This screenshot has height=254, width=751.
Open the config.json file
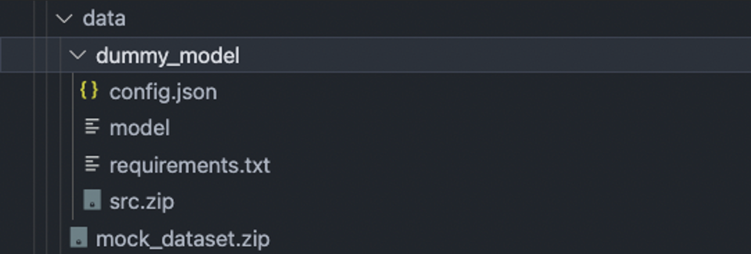click(x=163, y=92)
